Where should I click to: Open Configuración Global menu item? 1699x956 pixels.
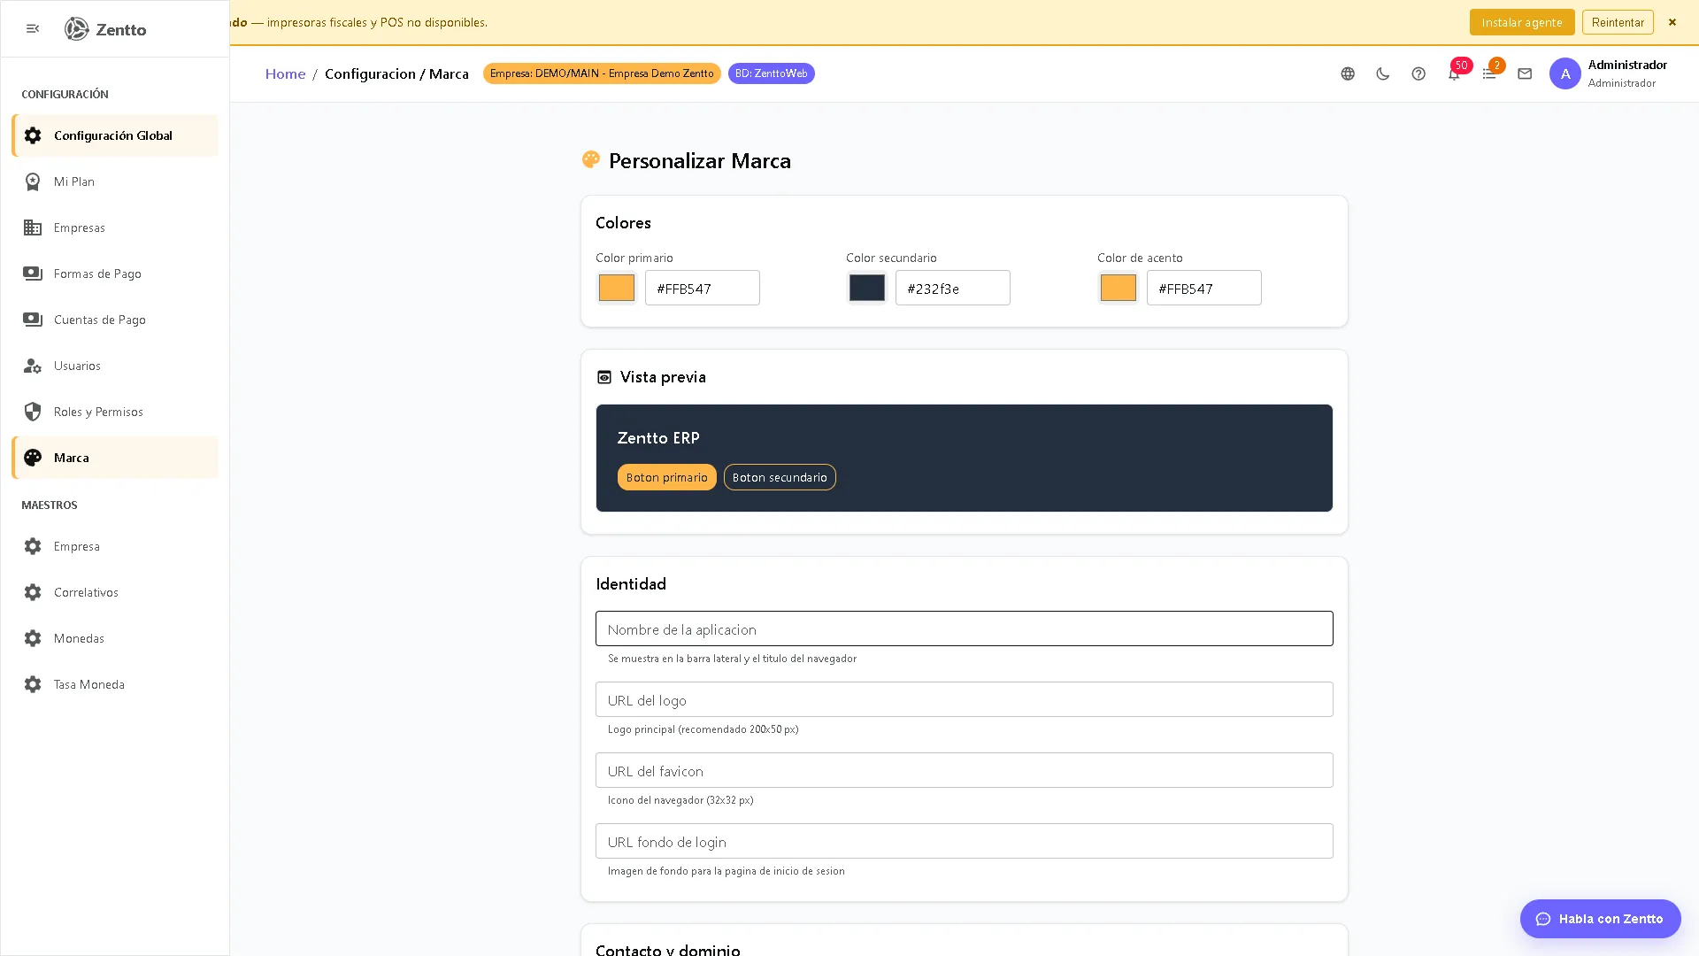coord(115,135)
